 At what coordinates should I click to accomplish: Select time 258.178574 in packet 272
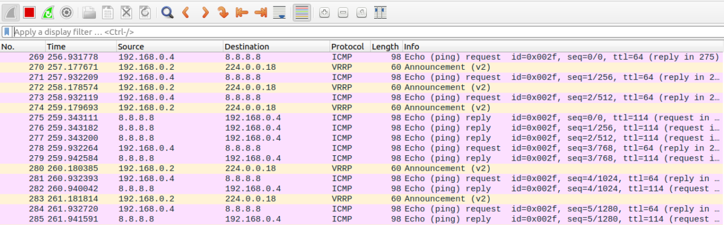pos(72,87)
